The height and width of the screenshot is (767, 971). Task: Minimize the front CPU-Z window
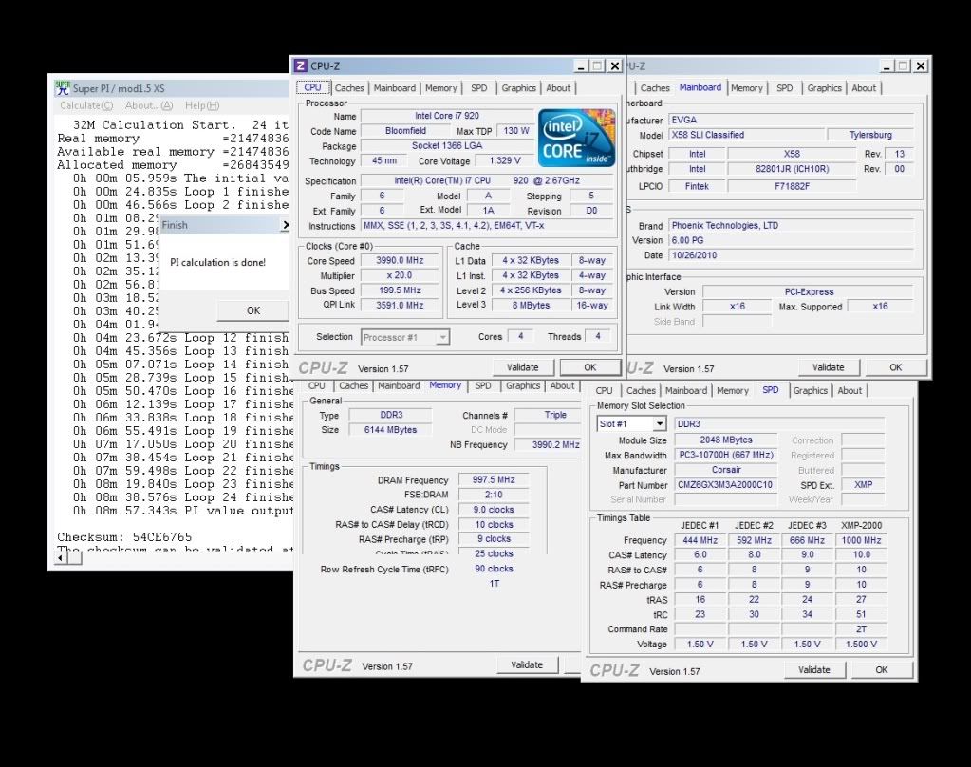pos(580,65)
